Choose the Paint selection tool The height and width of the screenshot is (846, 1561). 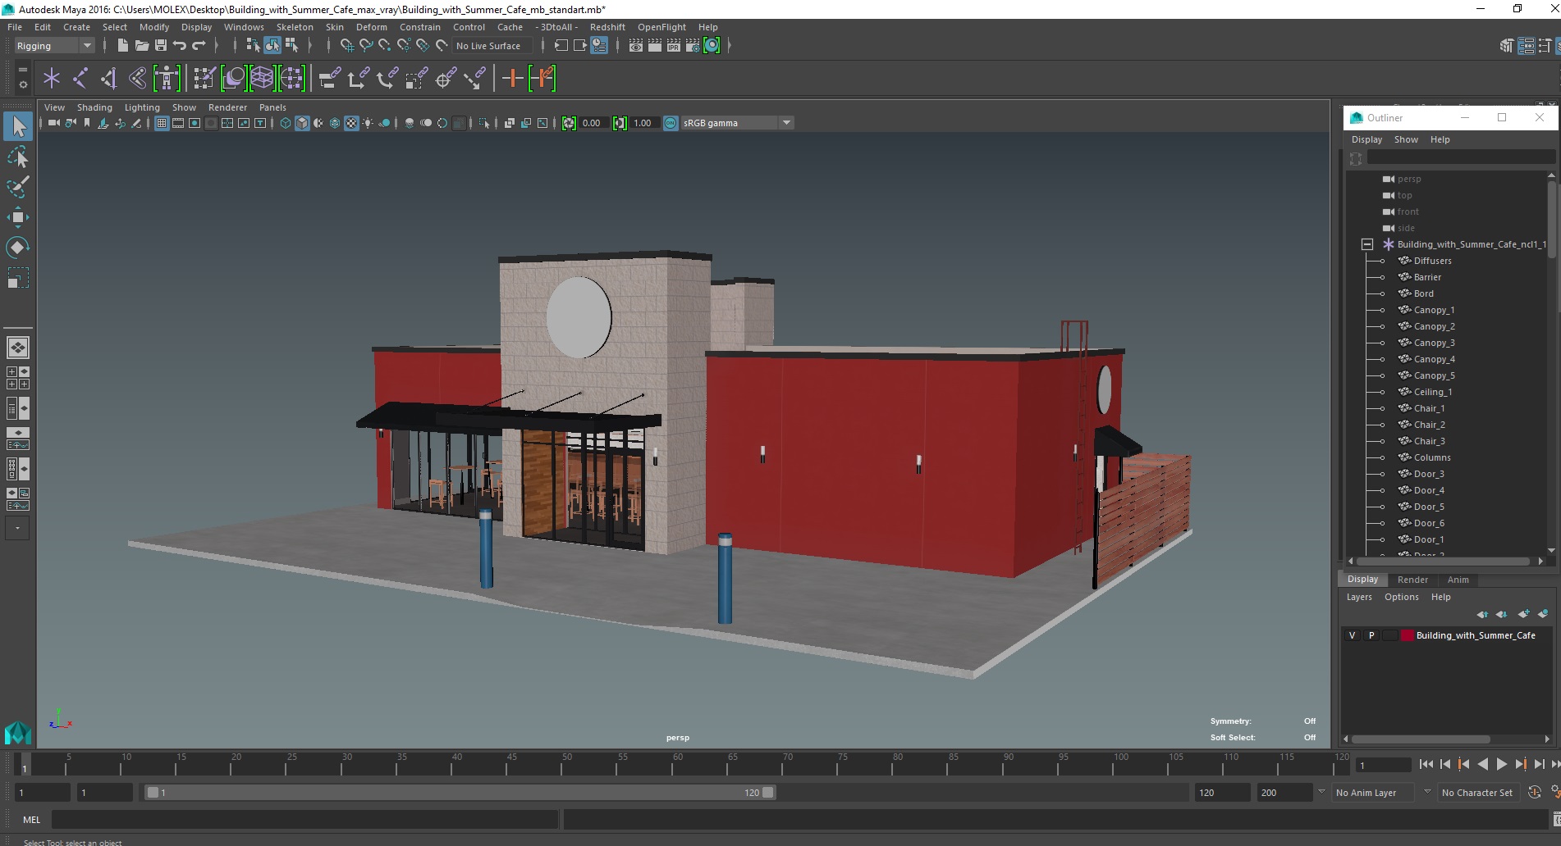tap(18, 186)
